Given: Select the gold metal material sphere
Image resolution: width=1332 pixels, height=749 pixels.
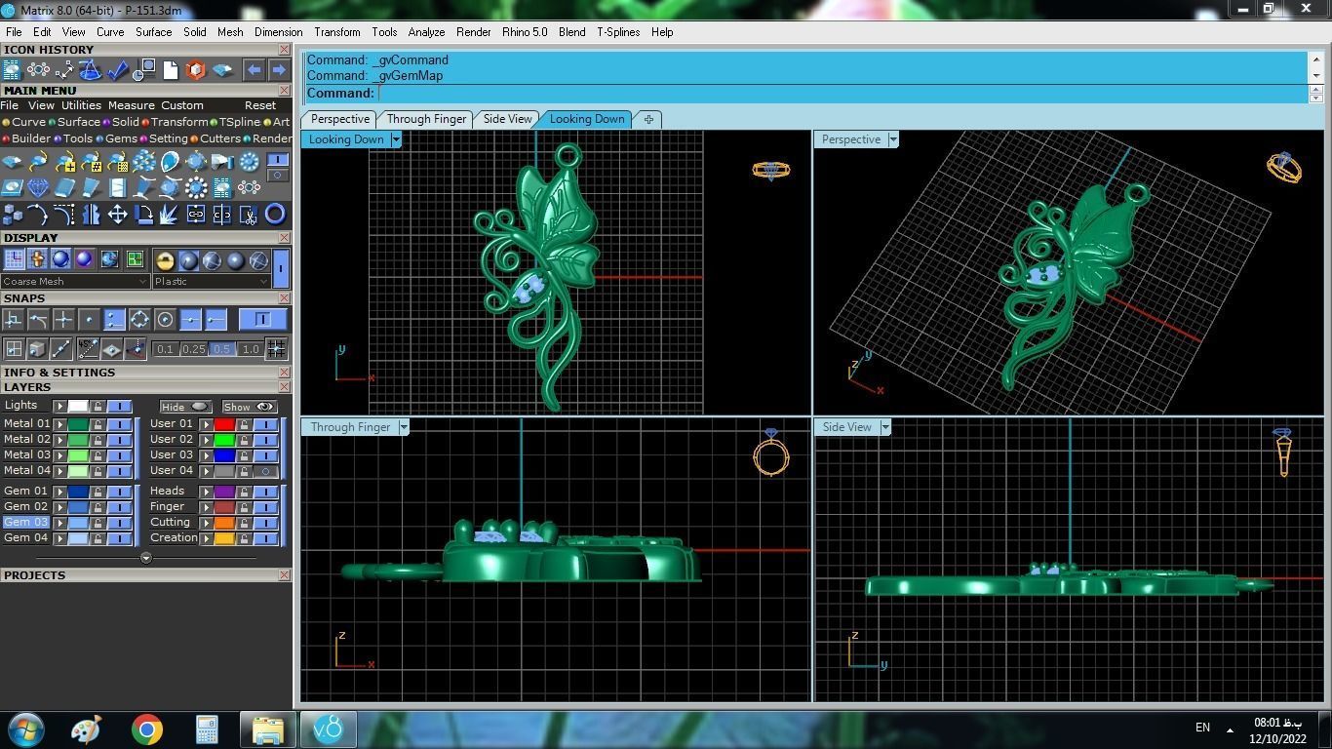Looking at the screenshot, I should (165, 260).
